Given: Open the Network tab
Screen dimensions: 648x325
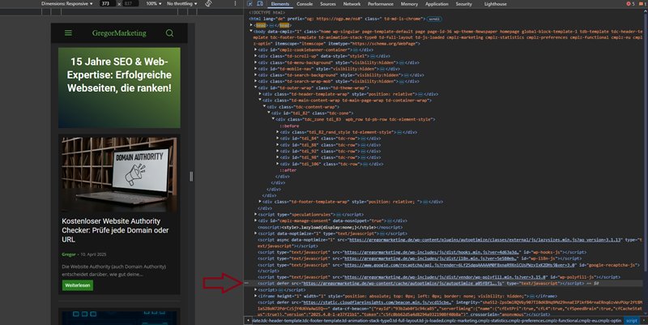Looking at the screenshot, I should tap(352, 4).
